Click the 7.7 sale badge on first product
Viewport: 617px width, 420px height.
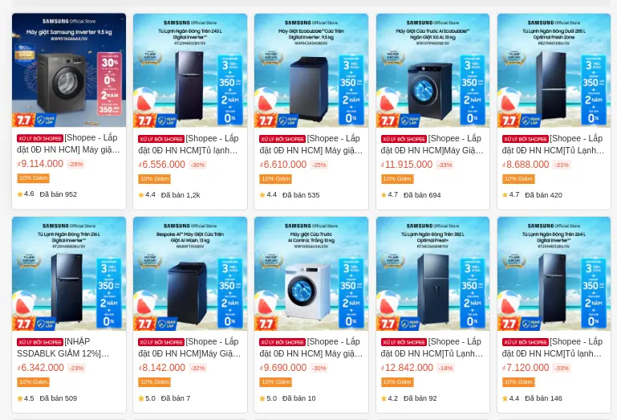click(22, 120)
